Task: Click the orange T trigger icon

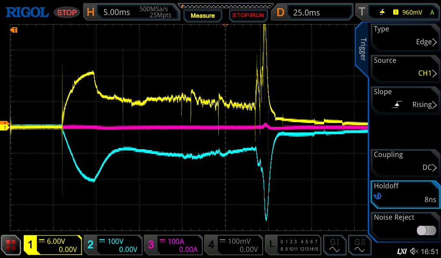Action: 361,12
